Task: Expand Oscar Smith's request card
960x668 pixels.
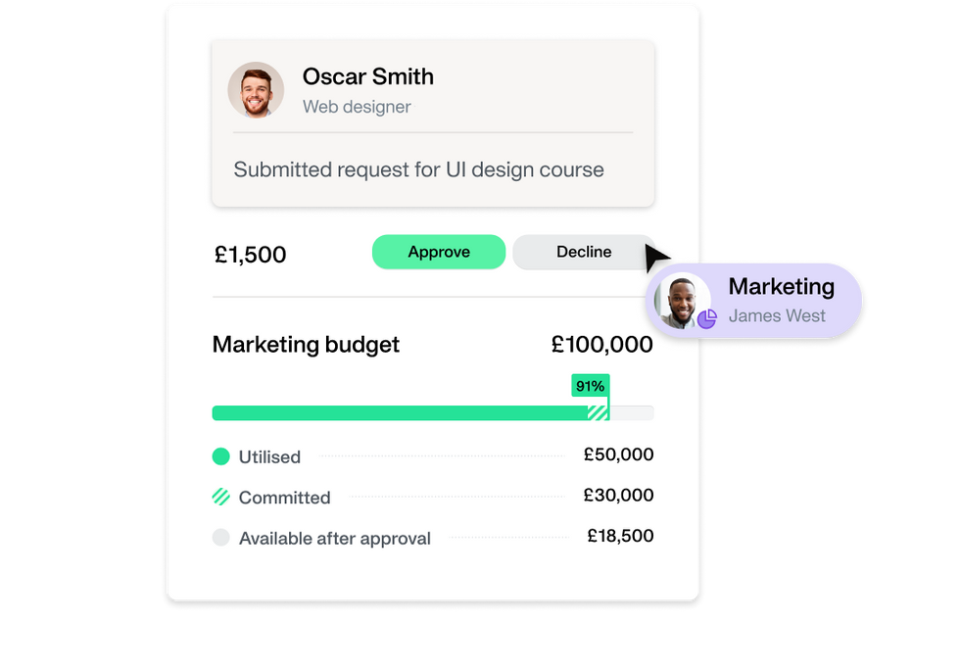Action: coord(433,122)
